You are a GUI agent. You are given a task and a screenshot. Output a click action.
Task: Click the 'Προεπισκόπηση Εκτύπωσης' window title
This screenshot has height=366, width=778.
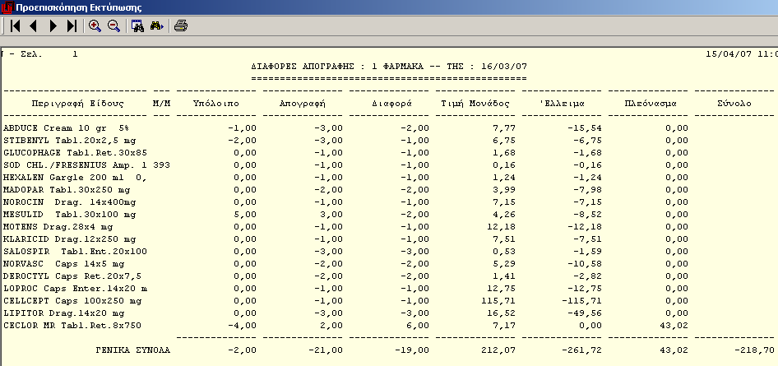(x=78, y=8)
